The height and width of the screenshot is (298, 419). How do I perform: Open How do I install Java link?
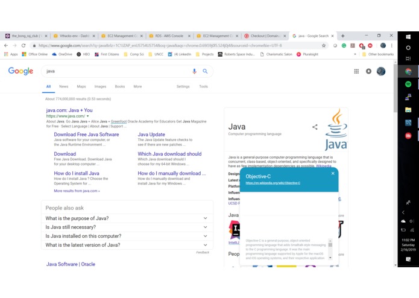click(77, 173)
